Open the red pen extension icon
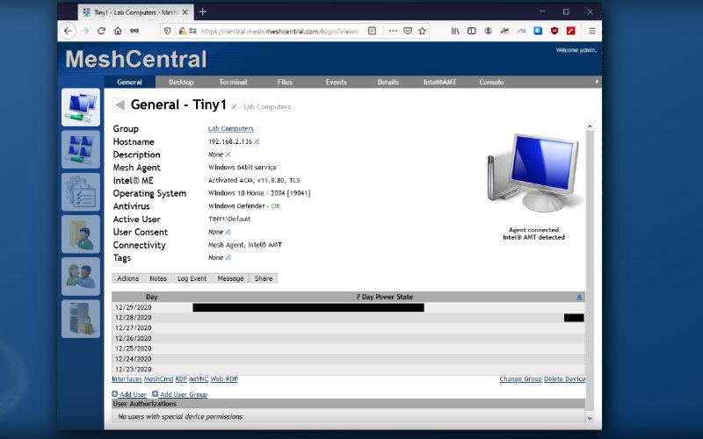This screenshot has width=703, height=439. tap(570, 31)
